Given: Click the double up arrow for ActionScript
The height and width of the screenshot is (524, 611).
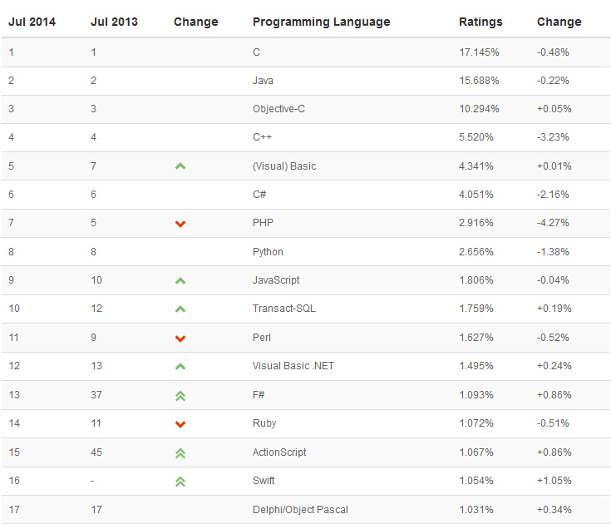Looking at the screenshot, I should tap(180, 453).
